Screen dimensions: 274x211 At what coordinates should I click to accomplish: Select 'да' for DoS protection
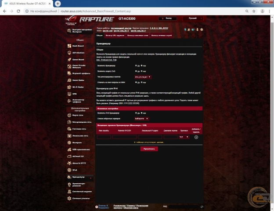136,71
